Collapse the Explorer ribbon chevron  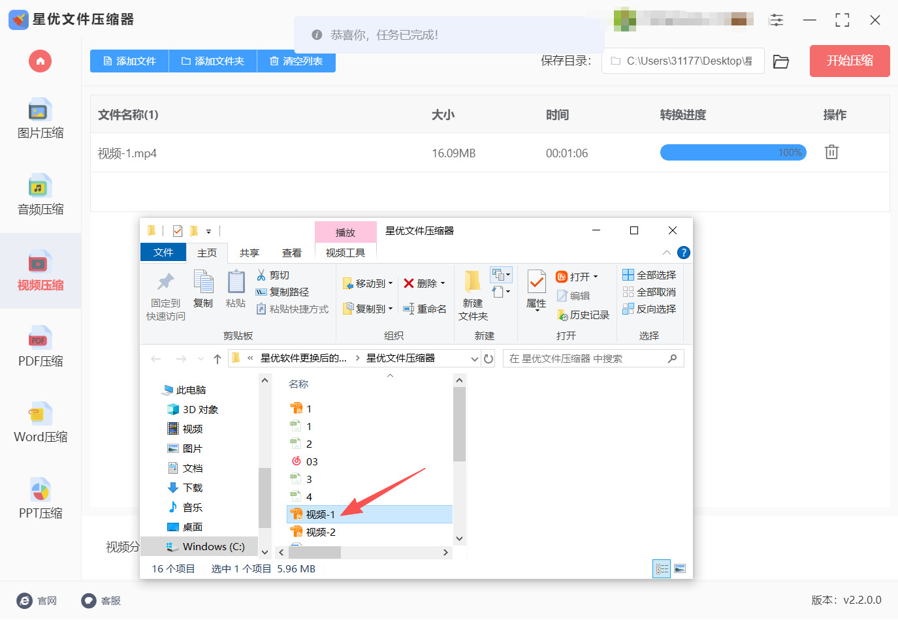click(666, 253)
